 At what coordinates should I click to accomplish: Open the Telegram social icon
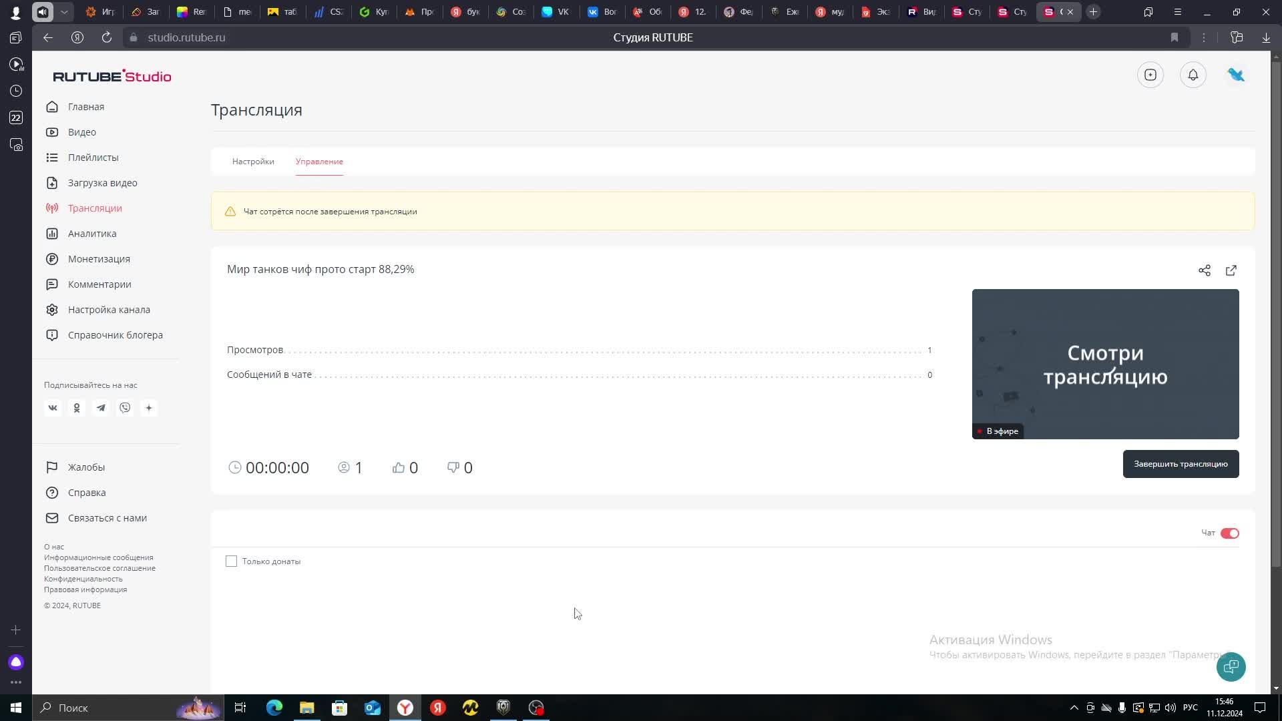101,408
